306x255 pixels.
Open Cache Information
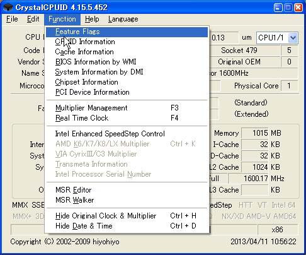(127, 52)
